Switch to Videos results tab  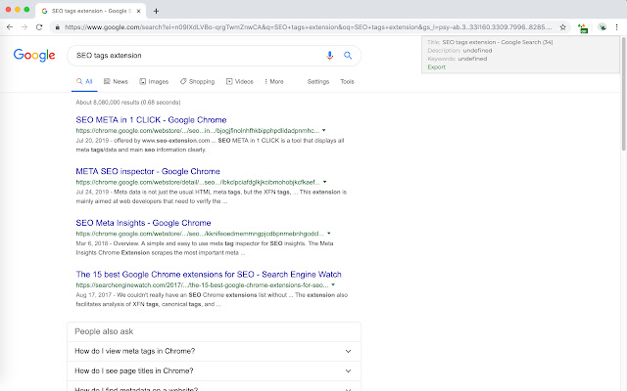point(240,81)
